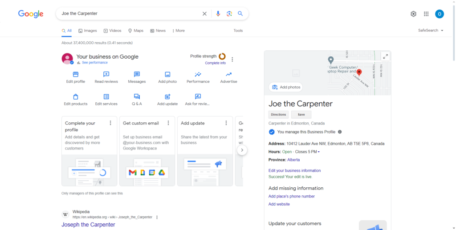The height and width of the screenshot is (230, 456).
Task: Go to the Google logo homepage
Action: 31,14
